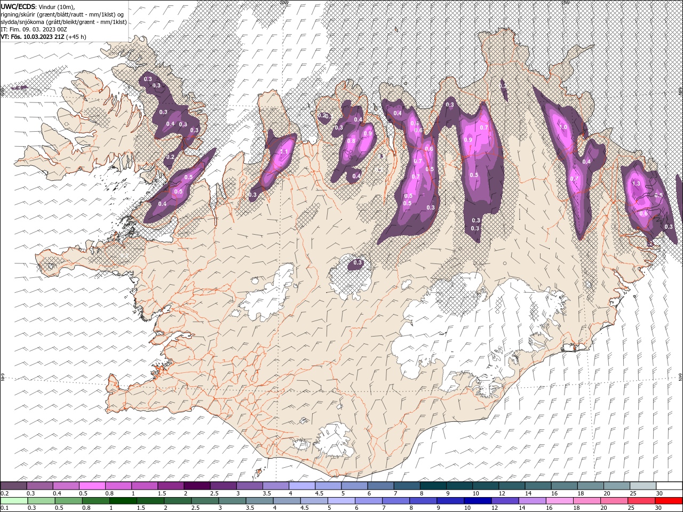Click the '0.1' label under lower legend row
This screenshot has height=512, width=683.
[4, 508]
